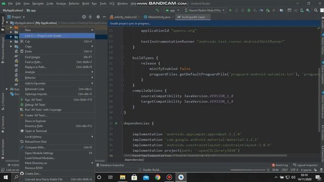Viewport: 324px width, 182px height.
Task: Open the 1: Project side tool window
Action: pos(3,24)
